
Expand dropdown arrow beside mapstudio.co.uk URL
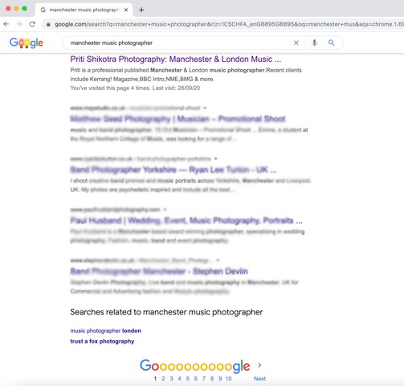point(205,108)
